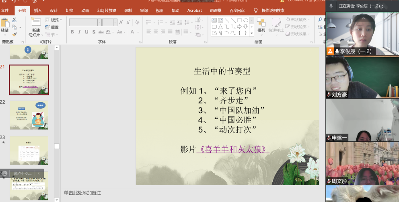
Task: Click the Format Painter brush icon
Action: [14, 34]
